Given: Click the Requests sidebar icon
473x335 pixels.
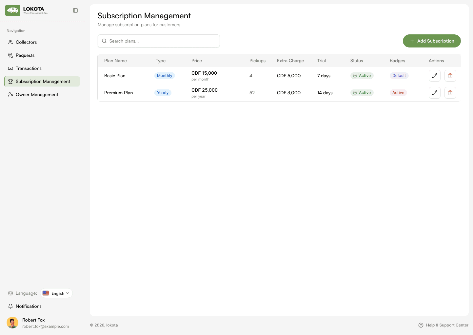Looking at the screenshot, I should tap(10, 55).
